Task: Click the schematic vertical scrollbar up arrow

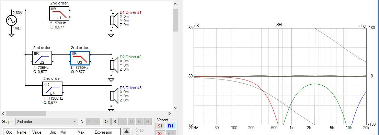Action: (x=175, y=3)
